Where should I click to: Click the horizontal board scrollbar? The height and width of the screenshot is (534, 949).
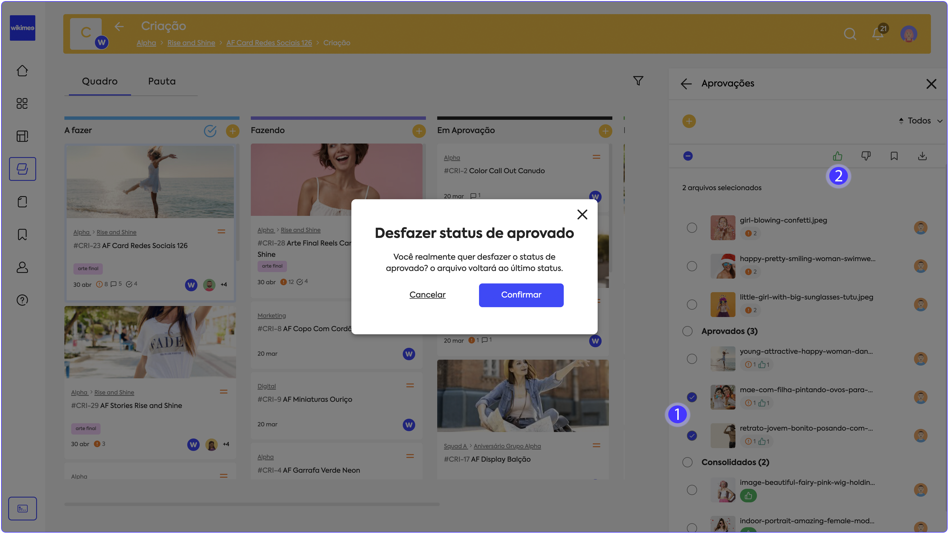tap(252, 504)
